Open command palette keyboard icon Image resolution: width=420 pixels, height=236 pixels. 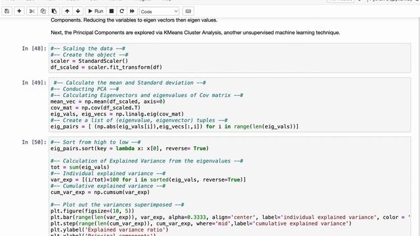tap(188, 11)
